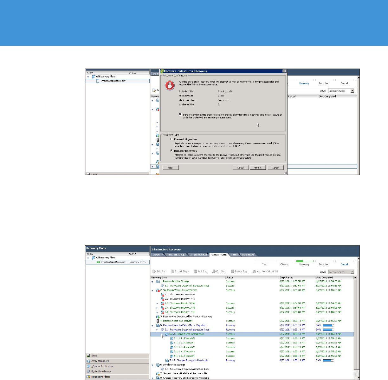
Task: Switch to the Virtual Machines tab
Action: point(198,255)
